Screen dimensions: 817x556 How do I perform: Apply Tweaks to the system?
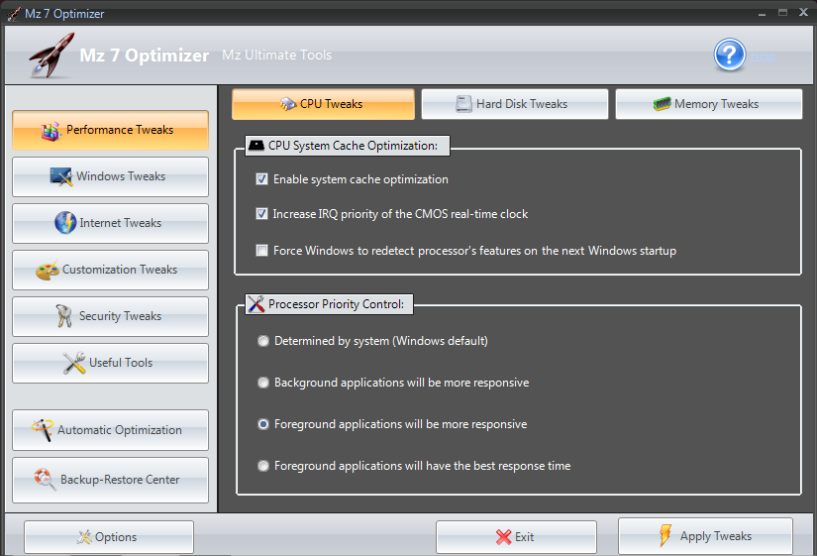coord(705,536)
